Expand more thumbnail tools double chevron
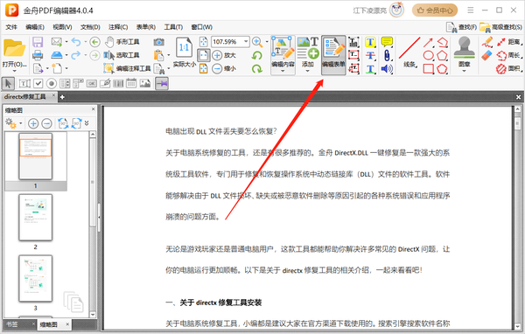Screen dimensions: 525x334 point(87,123)
